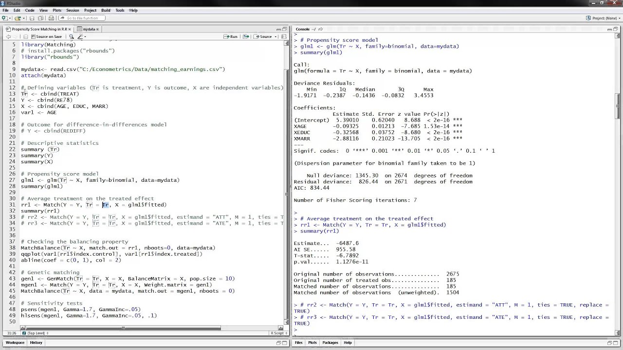Minimize the Files pane

(609, 343)
